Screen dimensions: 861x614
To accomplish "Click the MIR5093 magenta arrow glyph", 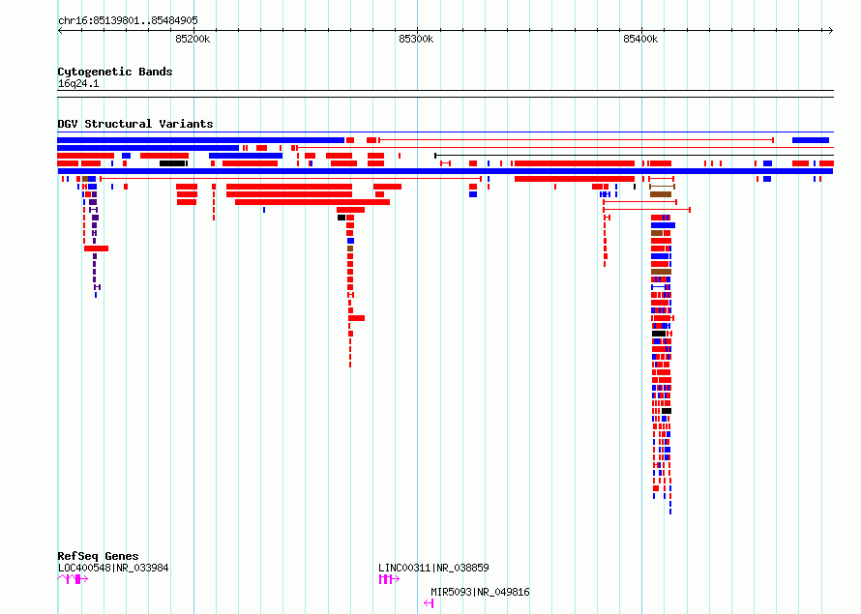I will [x=429, y=603].
